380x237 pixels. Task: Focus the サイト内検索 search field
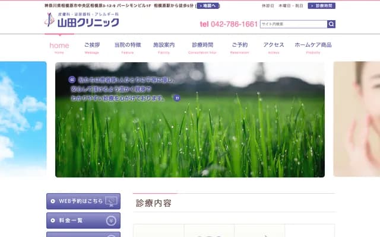[x=293, y=24]
